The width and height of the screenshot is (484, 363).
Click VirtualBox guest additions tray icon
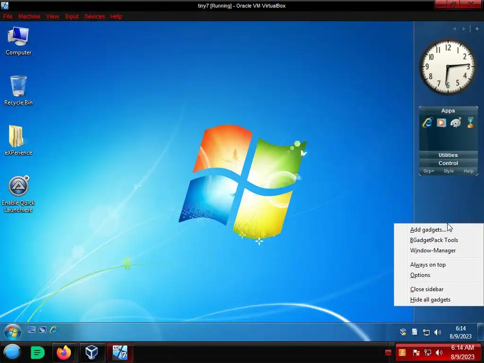pyautogui.click(x=403, y=332)
